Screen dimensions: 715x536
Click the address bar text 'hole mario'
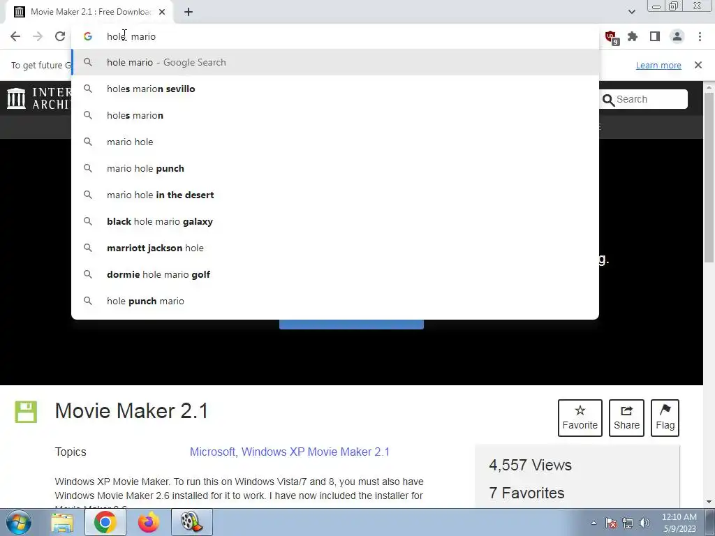(131, 36)
